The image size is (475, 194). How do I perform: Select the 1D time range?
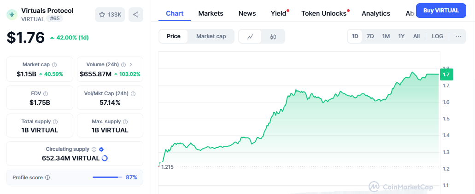[x=355, y=36]
